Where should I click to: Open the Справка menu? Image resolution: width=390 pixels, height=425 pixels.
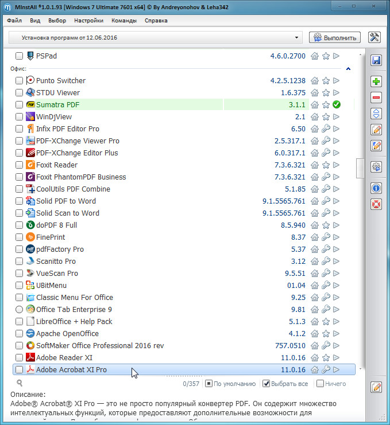156,21
